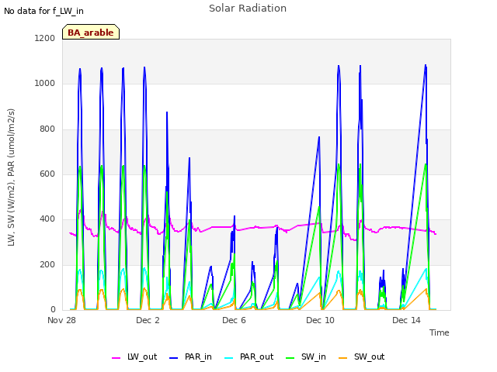497x372 pixels.
Task: Click the y-axis title LW, SW, PAR
Action: click(11, 177)
